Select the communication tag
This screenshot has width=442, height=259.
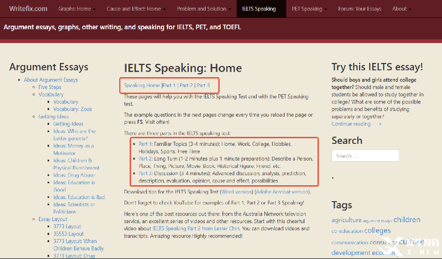[350, 243]
